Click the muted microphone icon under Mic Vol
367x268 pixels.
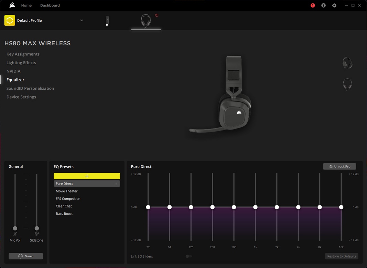15,234
